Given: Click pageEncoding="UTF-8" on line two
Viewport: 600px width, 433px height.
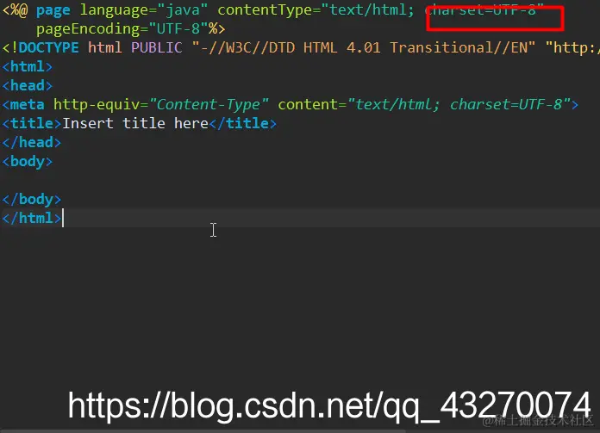Looking at the screenshot, I should pos(122,29).
